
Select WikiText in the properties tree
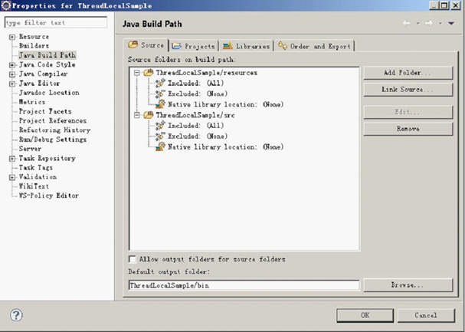pyautogui.click(x=34, y=186)
